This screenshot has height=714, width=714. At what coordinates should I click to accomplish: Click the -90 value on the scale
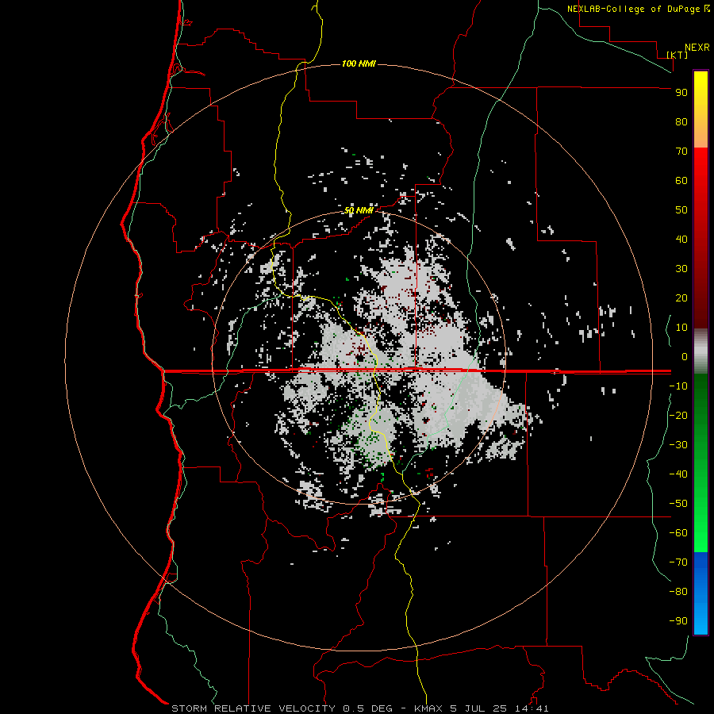[678, 621]
